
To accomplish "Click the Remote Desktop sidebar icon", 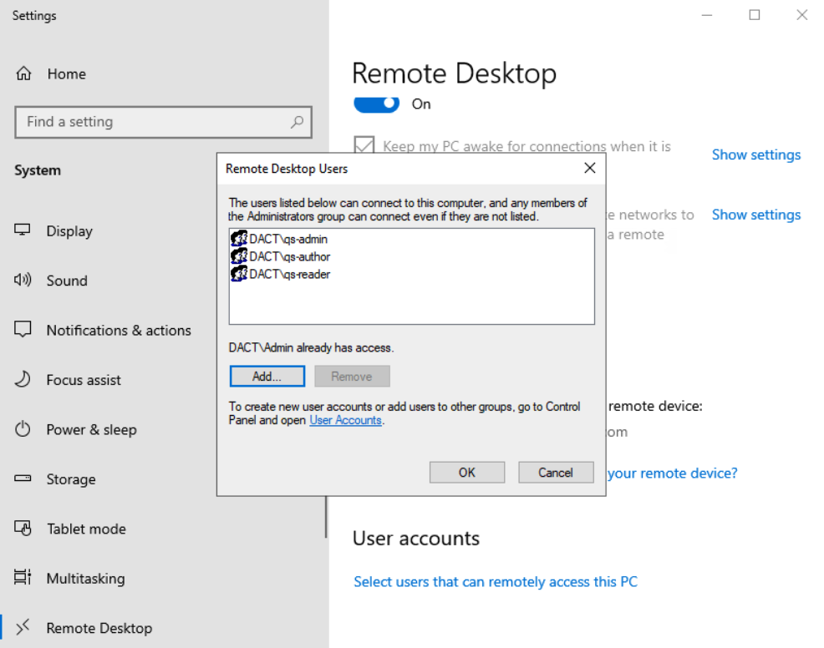I will (23, 627).
